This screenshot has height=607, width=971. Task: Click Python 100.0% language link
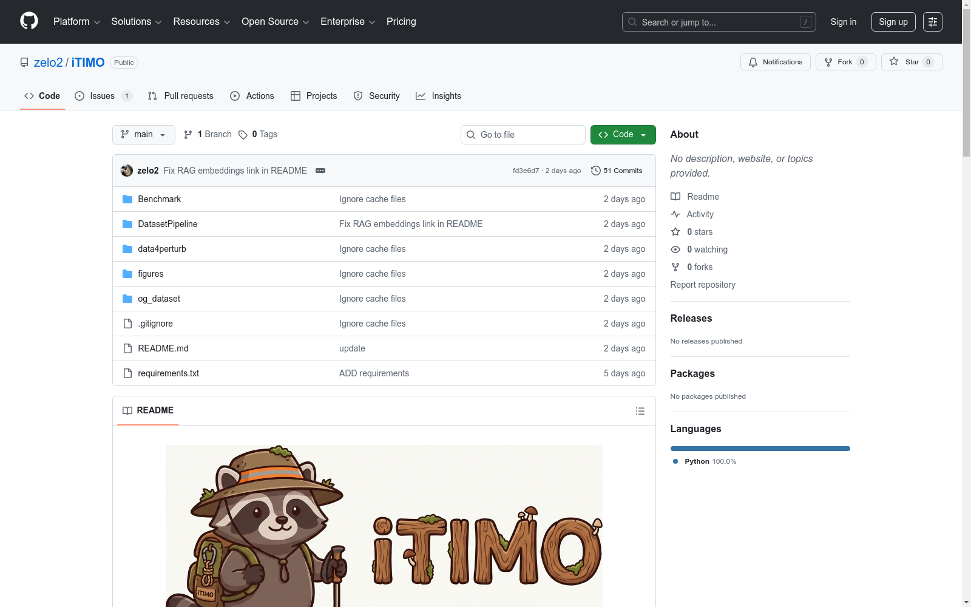click(x=705, y=461)
